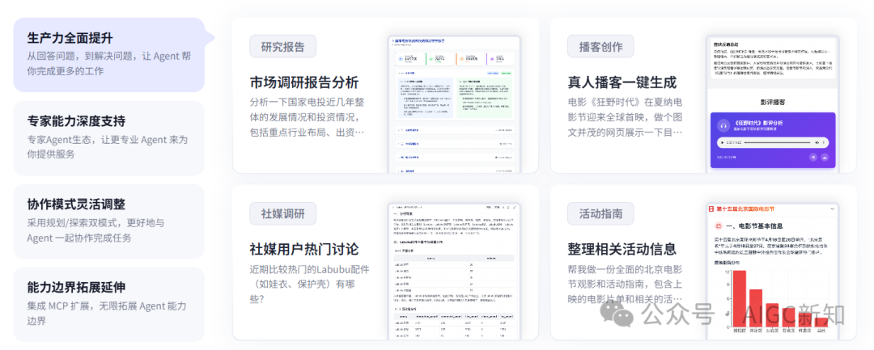Click the play icon in podcast player
874x350 pixels.
[x=723, y=142]
